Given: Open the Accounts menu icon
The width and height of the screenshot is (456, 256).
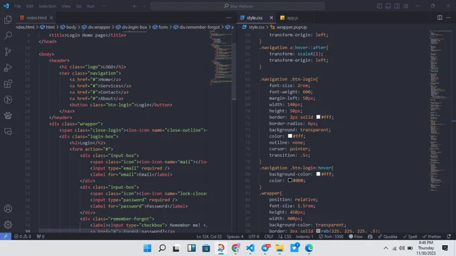Looking at the screenshot, I should 8,208.
